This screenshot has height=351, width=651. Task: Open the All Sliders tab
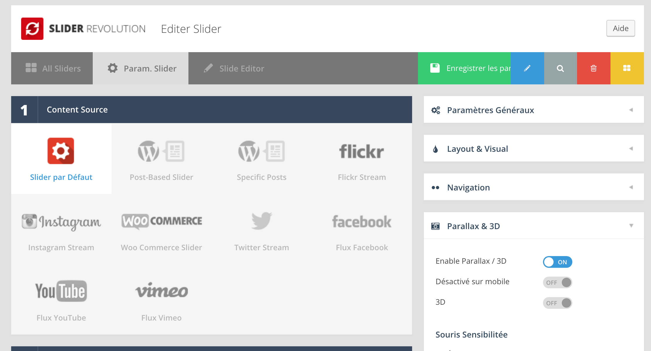52,68
